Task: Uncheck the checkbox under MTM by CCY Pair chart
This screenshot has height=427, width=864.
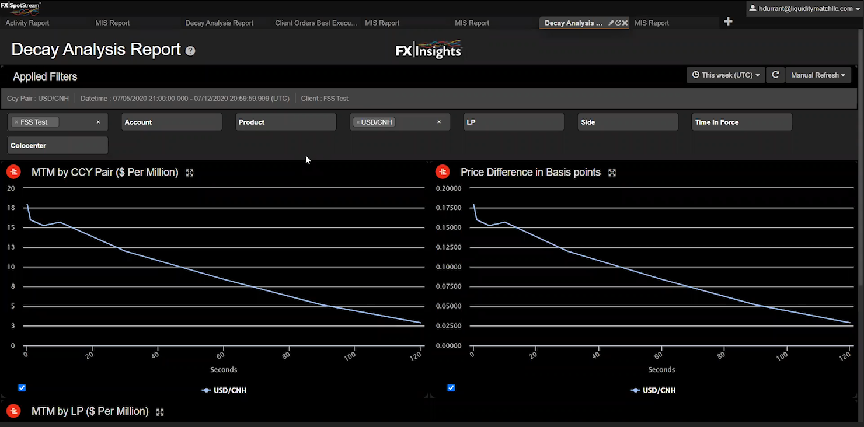Action: click(x=22, y=388)
